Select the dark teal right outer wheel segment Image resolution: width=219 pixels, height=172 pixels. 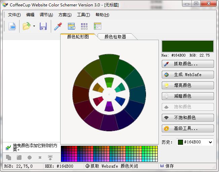click(138, 94)
